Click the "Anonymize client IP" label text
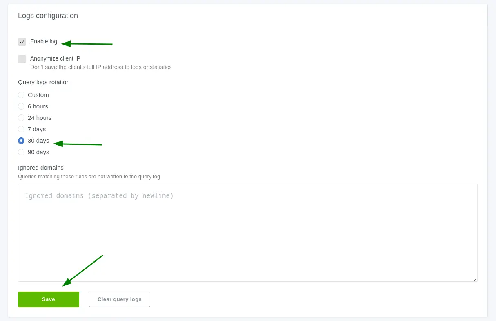Screen dimensions: 496x321 coord(55,58)
